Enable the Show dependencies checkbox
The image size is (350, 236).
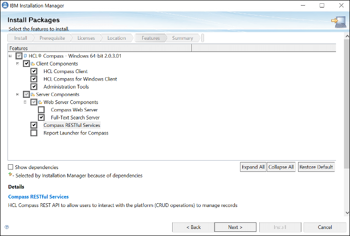10,167
